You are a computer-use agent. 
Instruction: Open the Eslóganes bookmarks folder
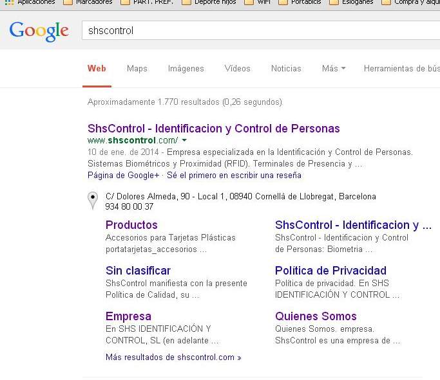point(351,2)
